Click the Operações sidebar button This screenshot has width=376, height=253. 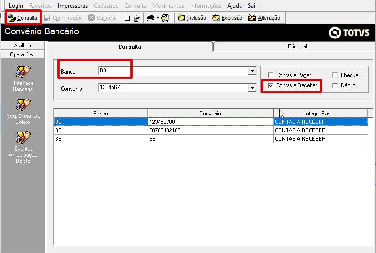[23, 54]
